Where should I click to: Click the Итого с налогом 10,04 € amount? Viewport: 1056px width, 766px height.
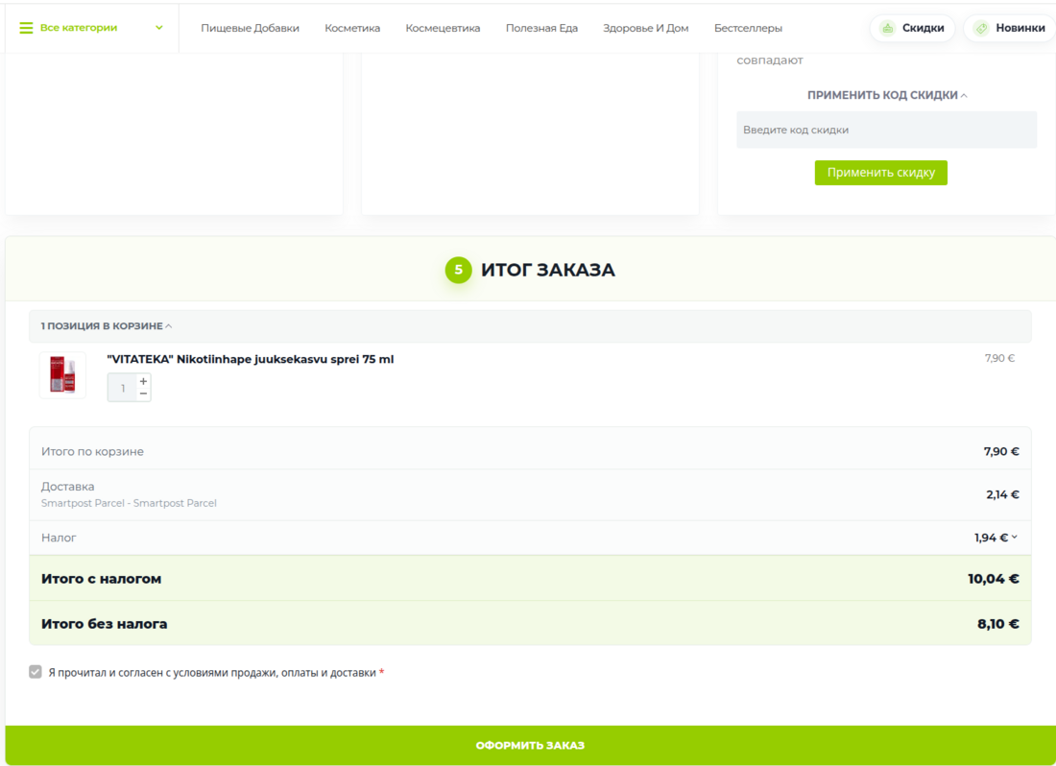[x=994, y=579]
